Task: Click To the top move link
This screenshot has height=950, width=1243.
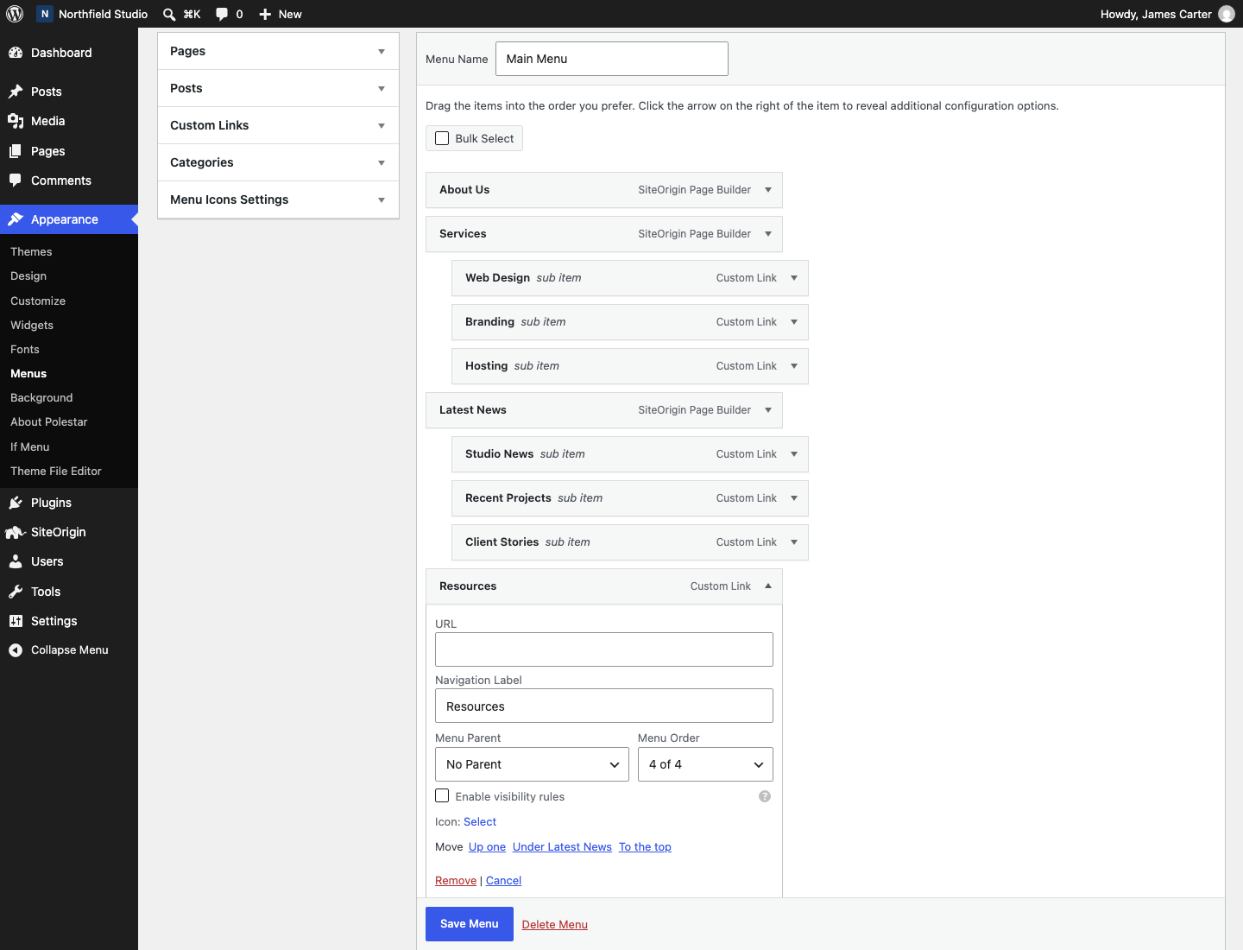Action: click(645, 846)
